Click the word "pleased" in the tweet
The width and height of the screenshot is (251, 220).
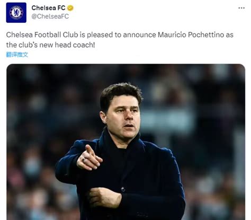click(x=100, y=35)
